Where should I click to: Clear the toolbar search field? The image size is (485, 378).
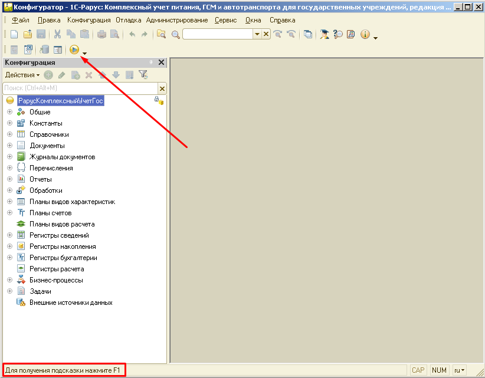pos(266,34)
